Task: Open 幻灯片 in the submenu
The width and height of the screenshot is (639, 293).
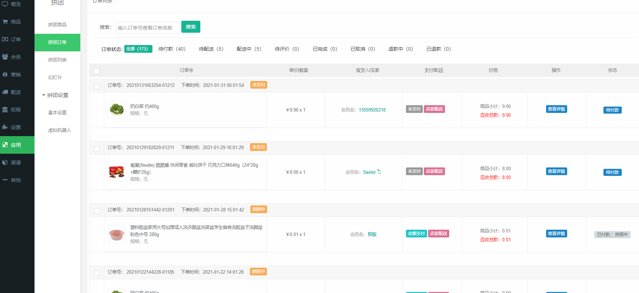Action: tap(55, 77)
